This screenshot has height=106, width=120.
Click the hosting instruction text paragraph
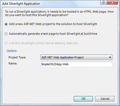pyautogui.click(x=59, y=13)
